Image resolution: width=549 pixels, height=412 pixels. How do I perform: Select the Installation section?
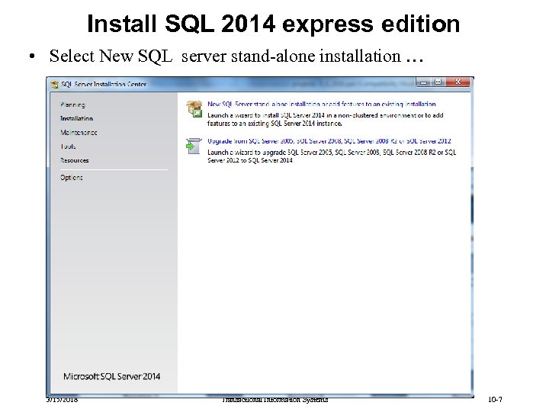(x=76, y=118)
